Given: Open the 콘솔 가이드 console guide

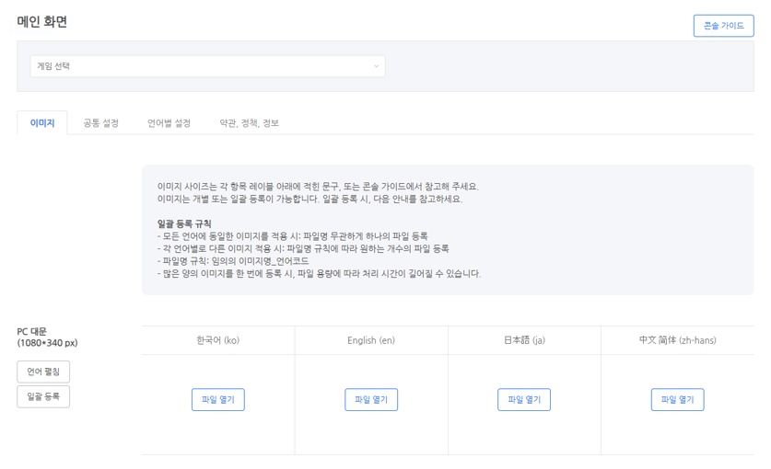Looking at the screenshot, I should click(x=723, y=26).
